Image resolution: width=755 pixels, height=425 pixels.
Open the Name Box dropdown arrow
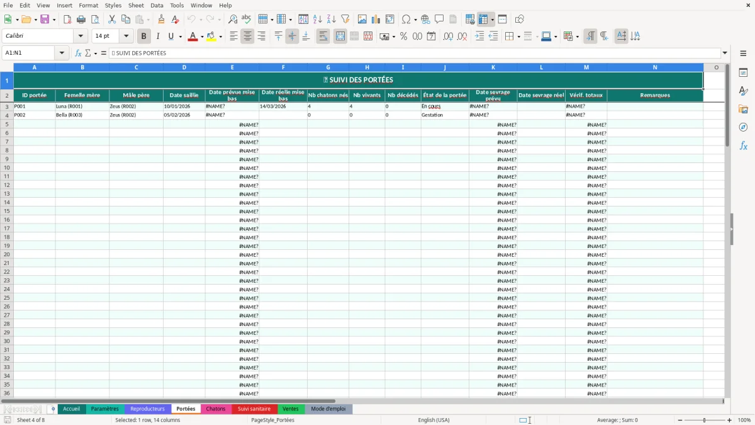62,53
